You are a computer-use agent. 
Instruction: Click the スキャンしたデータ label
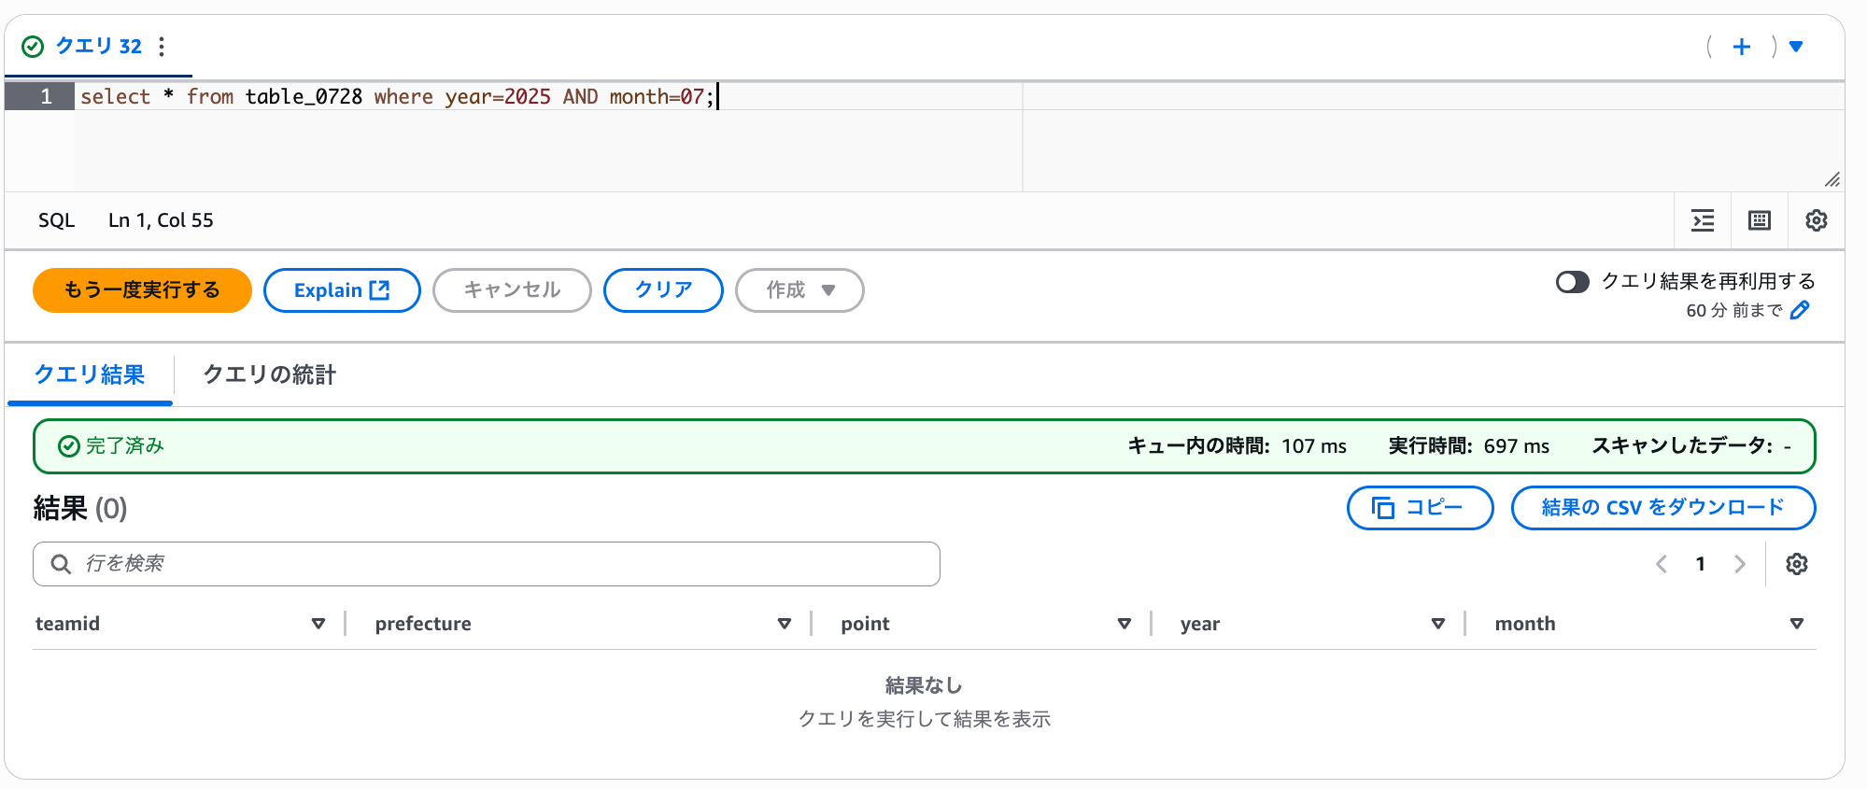(1682, 446)
